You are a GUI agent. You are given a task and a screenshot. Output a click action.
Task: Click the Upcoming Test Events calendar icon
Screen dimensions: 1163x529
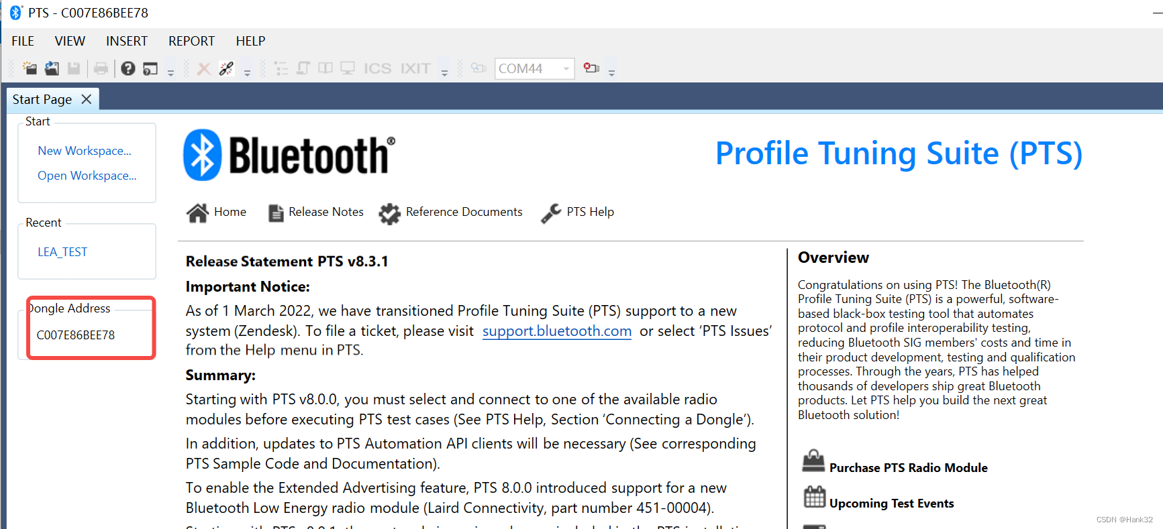[x=815, y=497]
